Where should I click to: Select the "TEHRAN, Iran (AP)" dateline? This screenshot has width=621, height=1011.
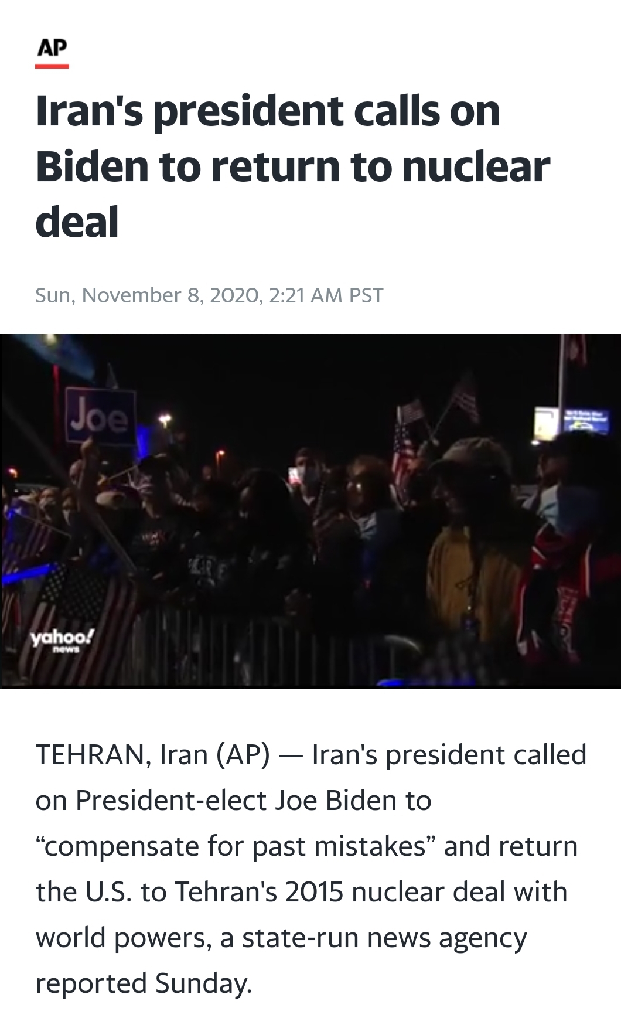(153, 755)
